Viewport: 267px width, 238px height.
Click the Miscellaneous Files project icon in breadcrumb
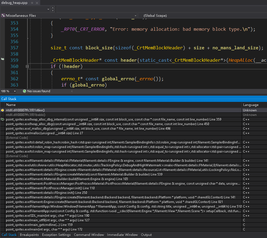tap(3, 15)
